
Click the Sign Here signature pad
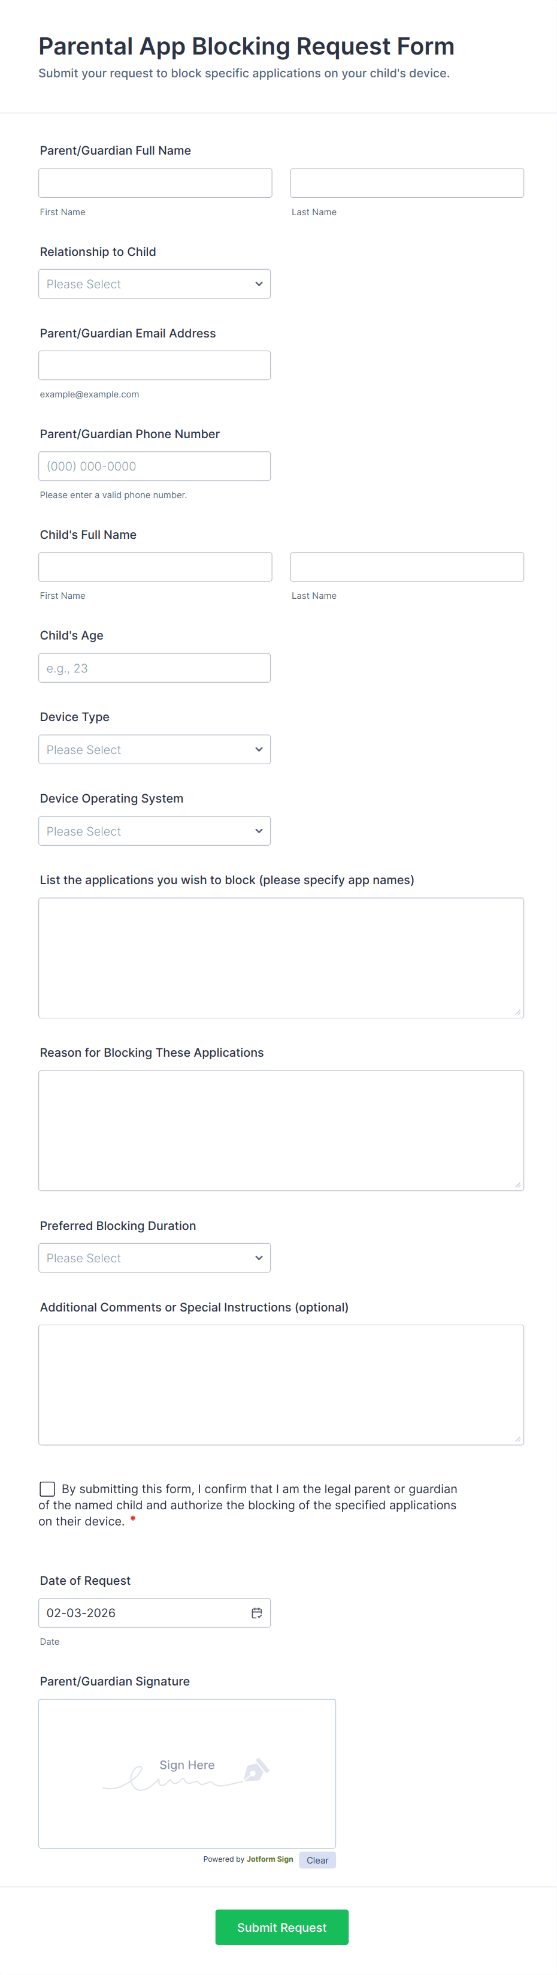(x=187, y=1774)
